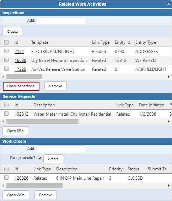This screenshot has width=172, height=201.
Task: Click the Date Initiated column header
Action: (152, 105)
